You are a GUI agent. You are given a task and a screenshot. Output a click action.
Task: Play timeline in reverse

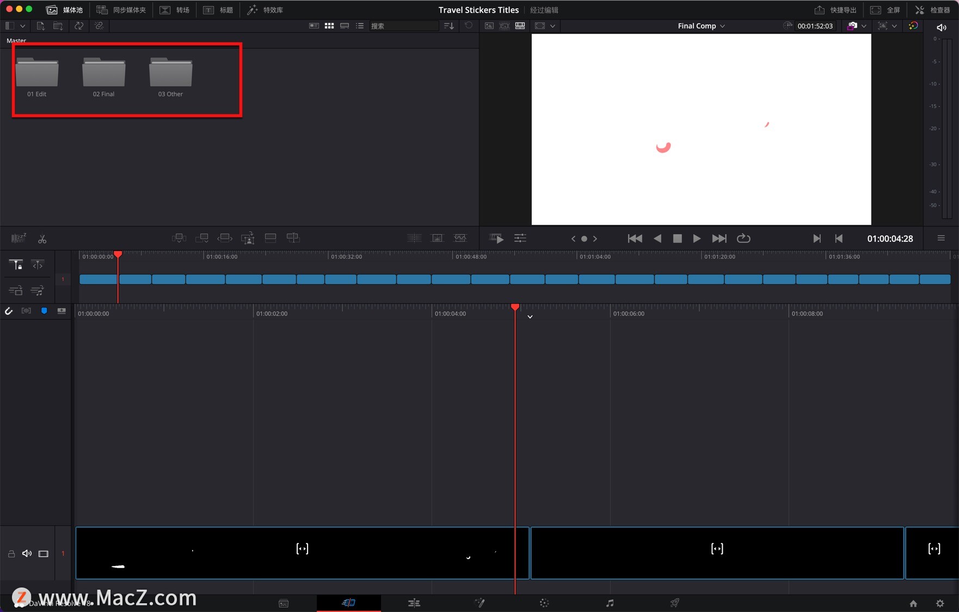[657, 238]
